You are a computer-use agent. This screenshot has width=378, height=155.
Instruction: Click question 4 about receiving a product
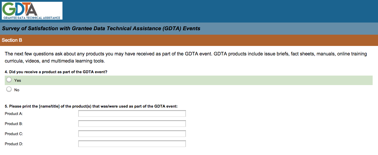pyautogui.click(x=56, y=72)
